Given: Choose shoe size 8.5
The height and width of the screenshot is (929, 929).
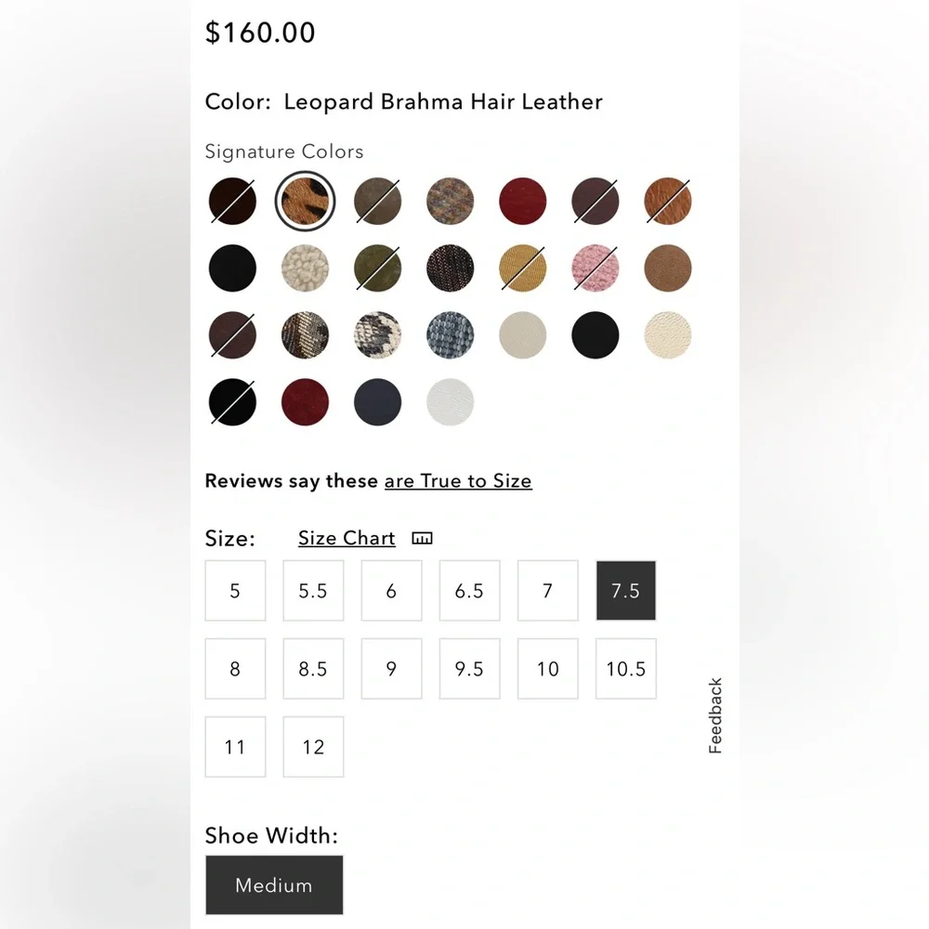Looking at the screenshot, I should (x=313, y=669).
